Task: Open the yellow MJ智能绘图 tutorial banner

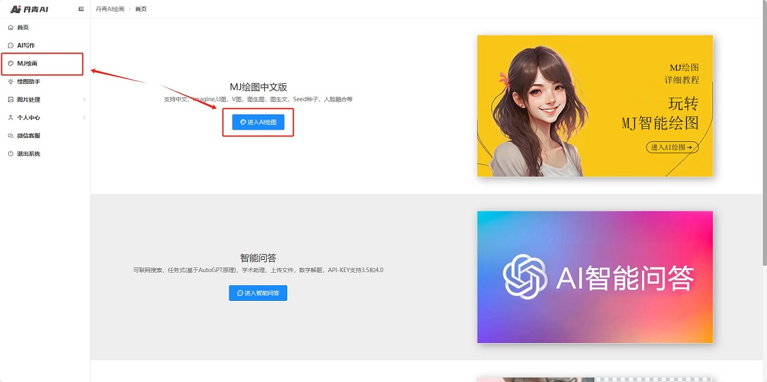Action: coord(594,106)
